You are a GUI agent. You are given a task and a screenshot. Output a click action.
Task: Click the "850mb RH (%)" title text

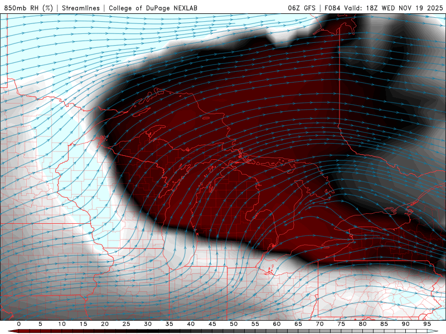pos(28,8)
